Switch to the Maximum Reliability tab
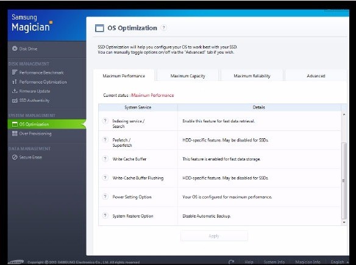The image size is (356, 265). pyautogui.click(x=252, y=76)
